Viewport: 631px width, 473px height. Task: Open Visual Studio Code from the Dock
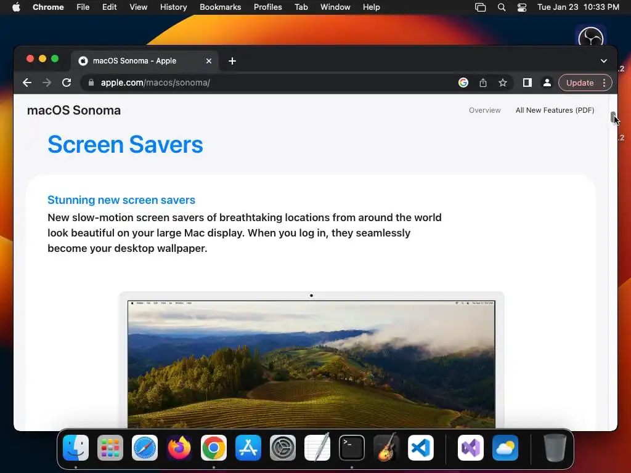(420, 448)
